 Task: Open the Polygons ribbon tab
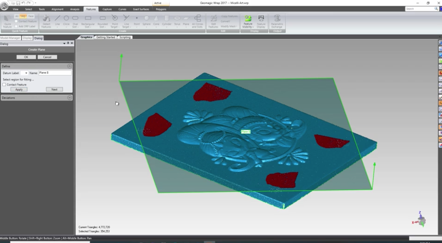161,9
